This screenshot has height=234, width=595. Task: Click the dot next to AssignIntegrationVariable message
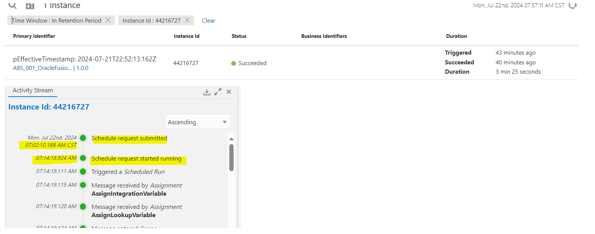click(83, 185)
